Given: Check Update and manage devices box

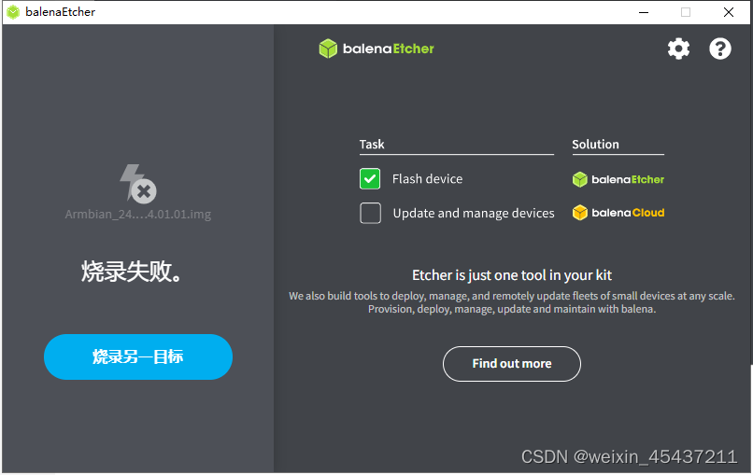Looking at the screenshot, I should tap(370, 213).
